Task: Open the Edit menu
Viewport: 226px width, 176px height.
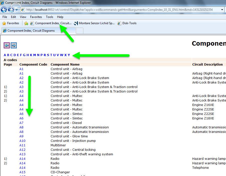Action: click(13, 17)
